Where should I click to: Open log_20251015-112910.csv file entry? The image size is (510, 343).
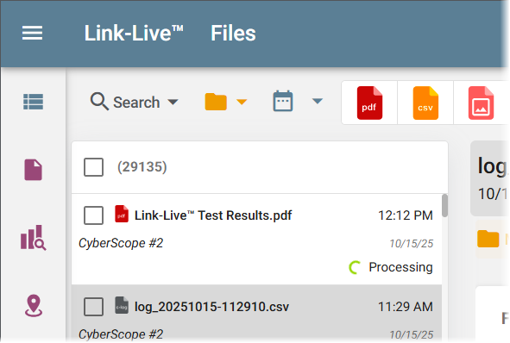(x=211, y=307)
